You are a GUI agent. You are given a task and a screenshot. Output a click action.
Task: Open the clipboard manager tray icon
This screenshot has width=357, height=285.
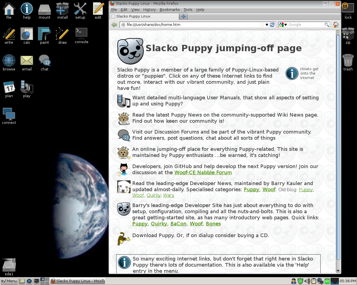click(313, 281)
